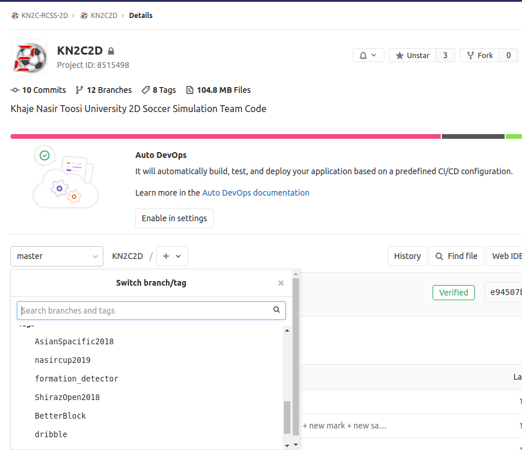Click the branch icon before 12 Branches

79,90
